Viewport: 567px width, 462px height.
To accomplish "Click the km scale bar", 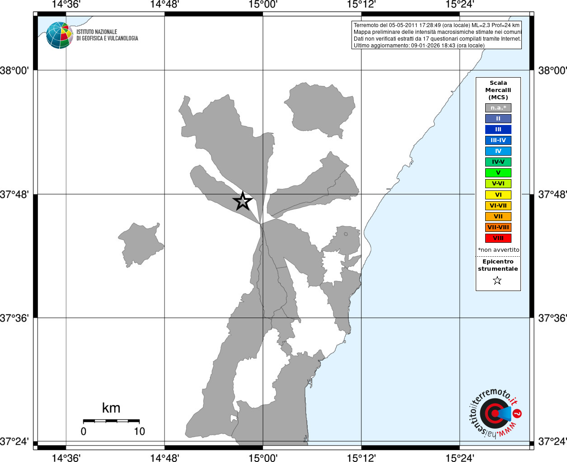I will 111,421.
